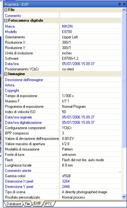Image resolution: width=127 pixels, height=208 pixels.
Task: Select the Orientamento row label
Action: (x=15, y=37)
